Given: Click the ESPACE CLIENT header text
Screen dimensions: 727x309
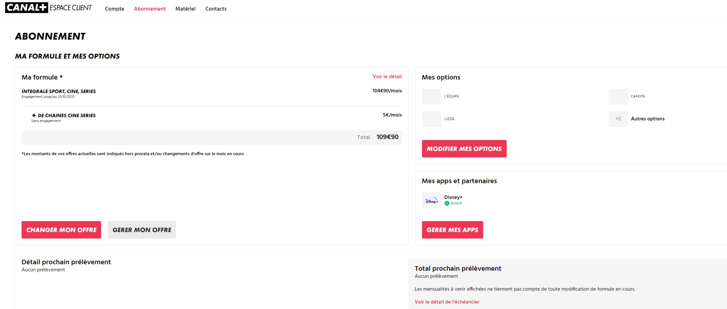Looking at the screenshot, I should pos(71,8).
